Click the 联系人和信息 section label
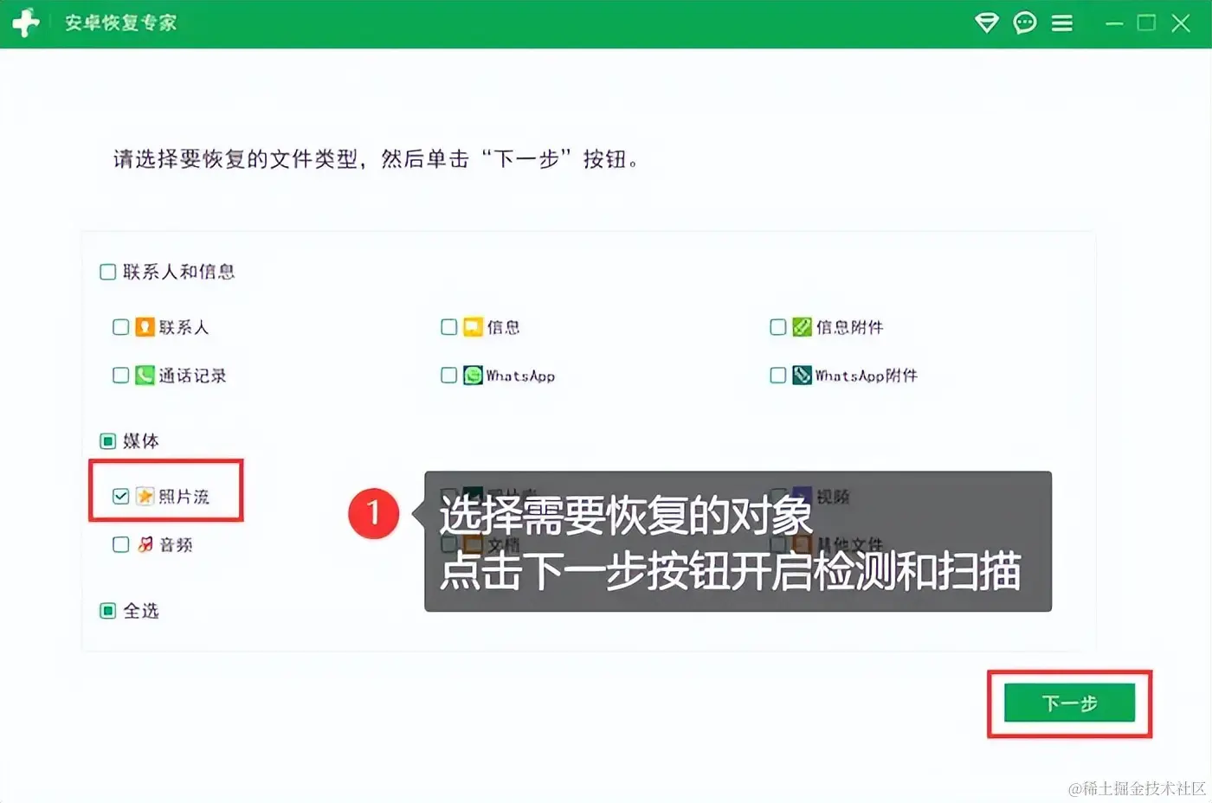Image resolution: width=1212 pixels, height=803 pixels. (x=178, y=272)
